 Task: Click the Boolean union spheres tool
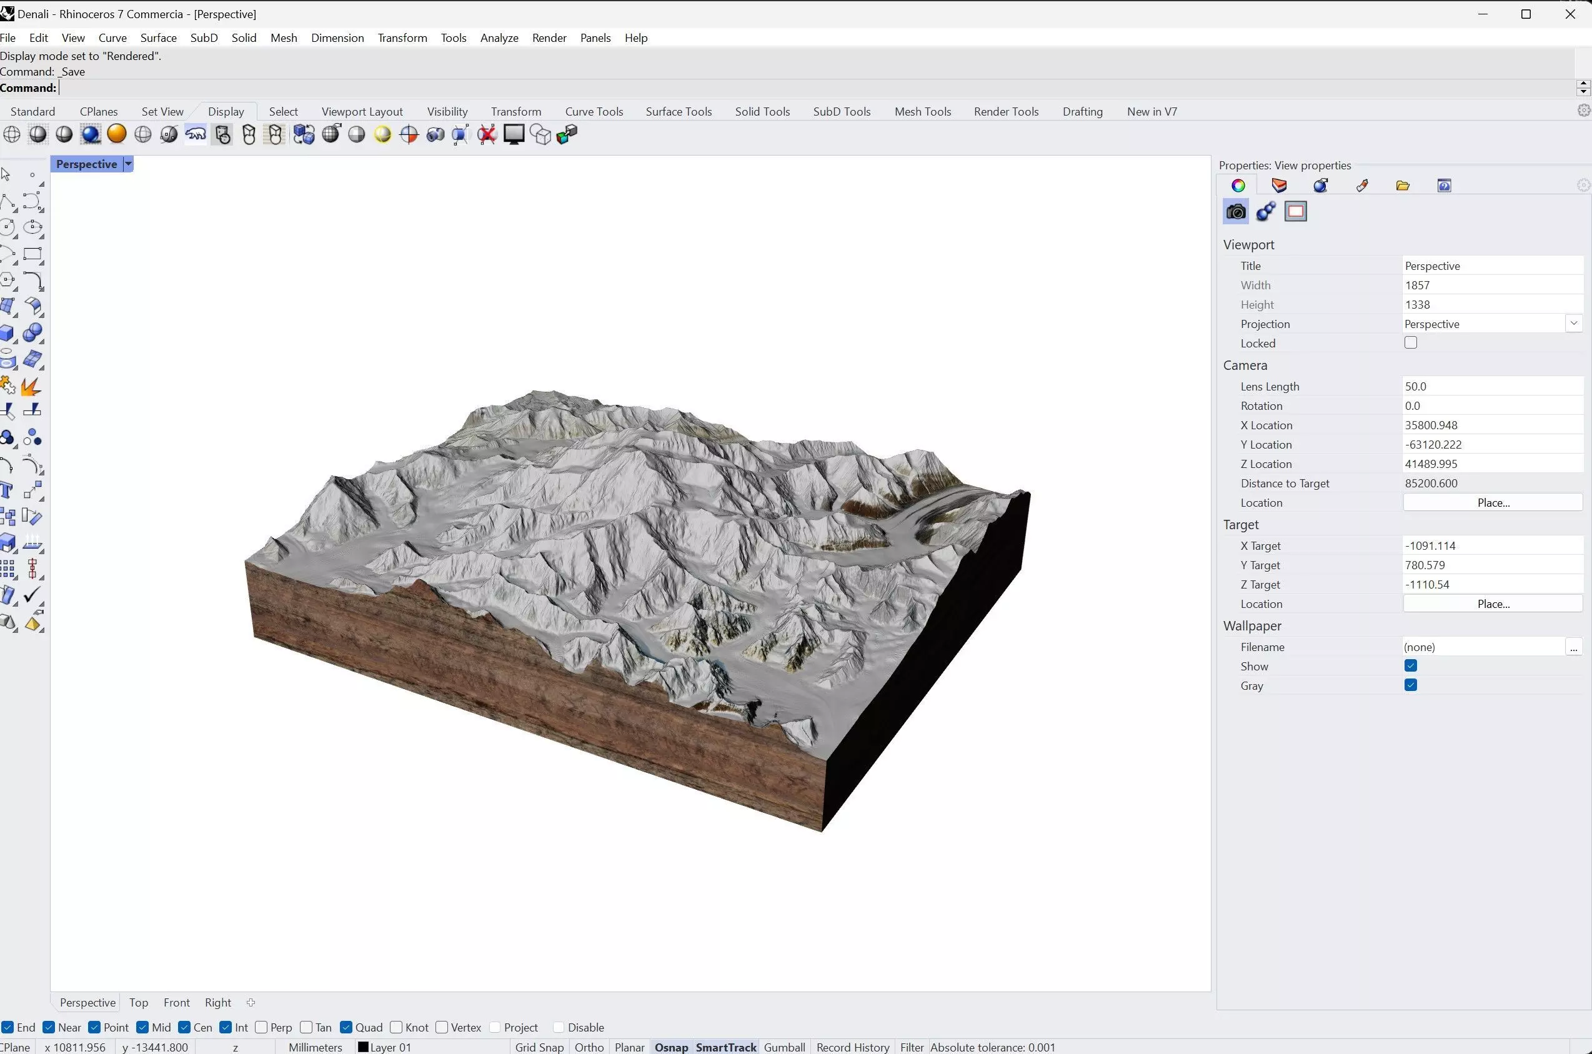click(x=33, y=334)
